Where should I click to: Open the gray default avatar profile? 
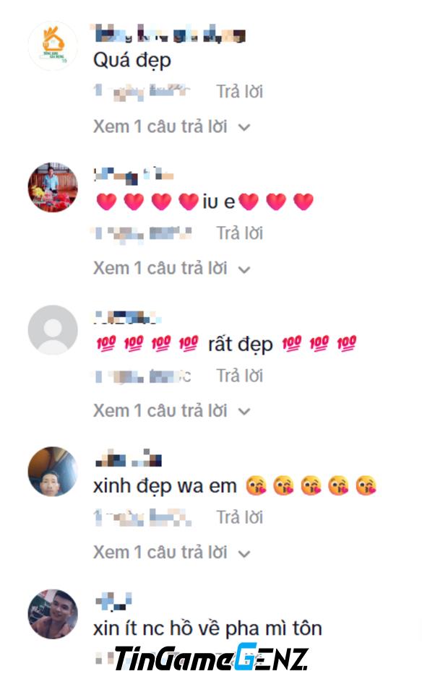click(53, 330)
